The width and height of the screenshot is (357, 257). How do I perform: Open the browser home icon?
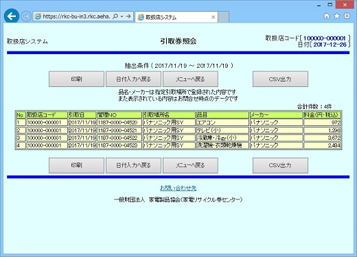coord(327,16)
